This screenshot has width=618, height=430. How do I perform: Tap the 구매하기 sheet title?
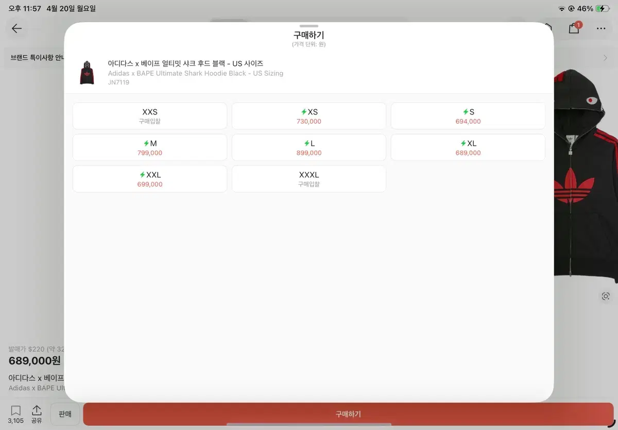[x=309, y=35]
